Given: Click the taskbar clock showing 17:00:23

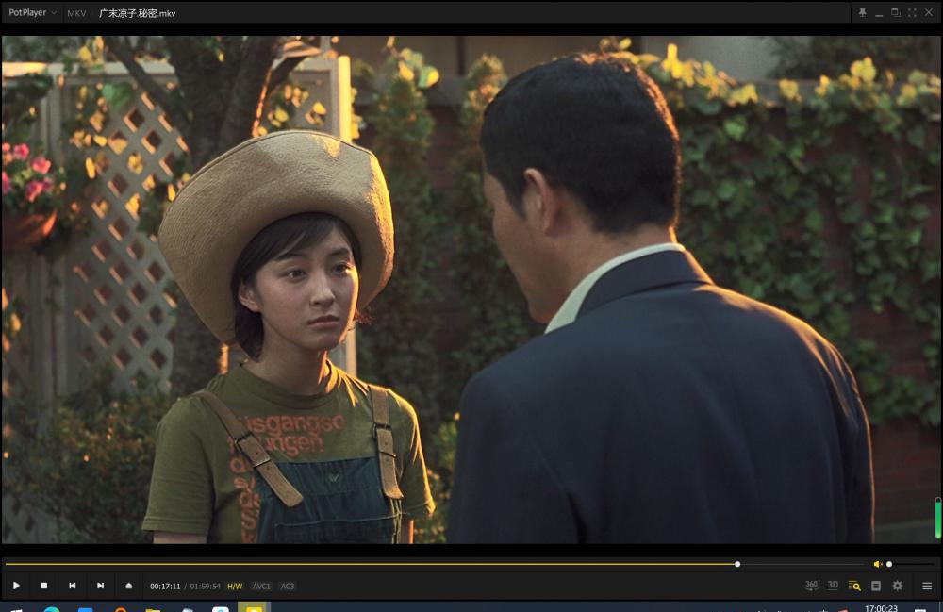Looking at the screenshot, I should pos(881,608).
